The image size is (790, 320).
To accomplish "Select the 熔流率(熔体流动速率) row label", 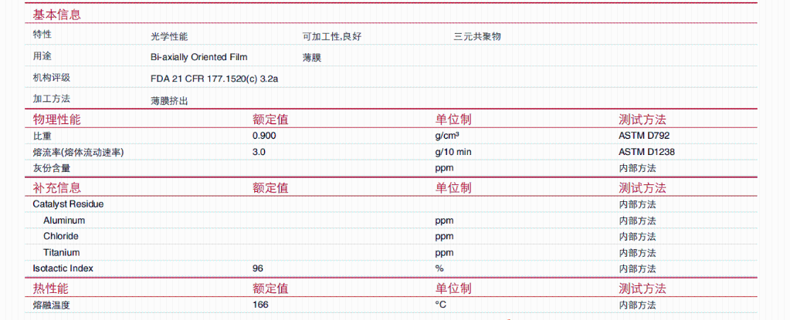I will [78, 152].
